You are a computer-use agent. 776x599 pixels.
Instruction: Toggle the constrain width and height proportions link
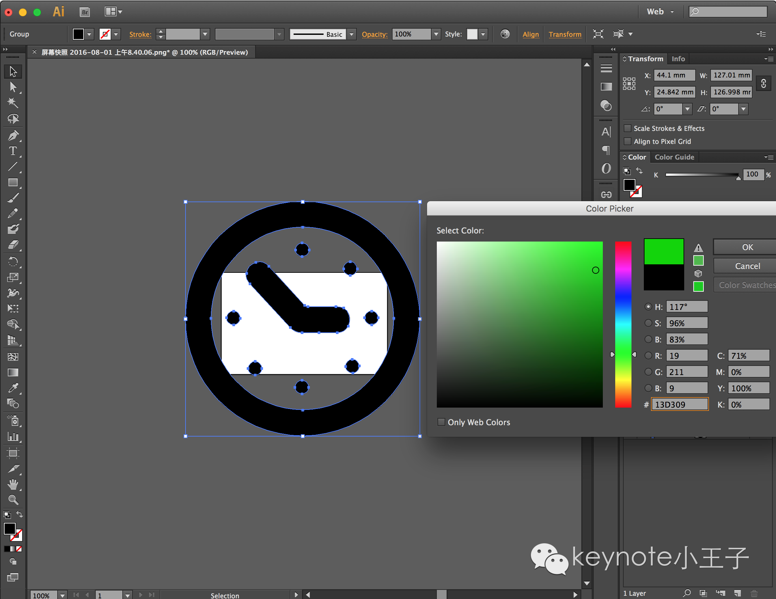[x=763, y=83]
